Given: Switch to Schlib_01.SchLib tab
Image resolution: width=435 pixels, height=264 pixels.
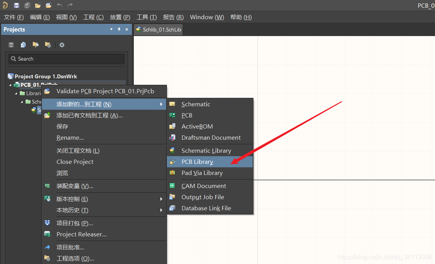Looking at the screenshot, I should click(x=158, y=30).
